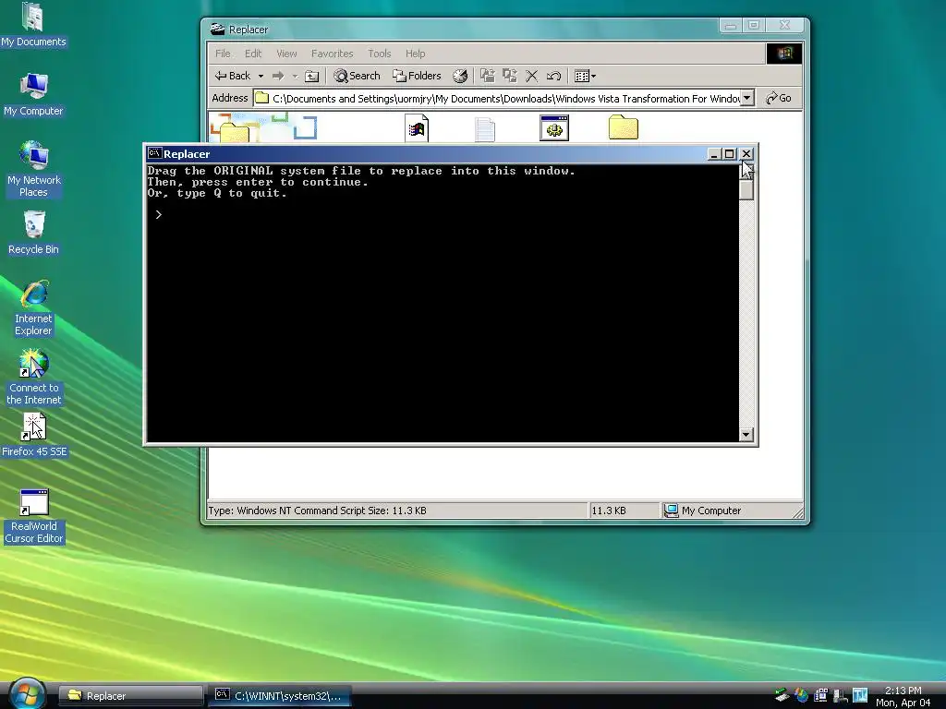Screen dimensions: 946x709
Task: Click the Windows globe tray icon
Action: pos(802,696)
